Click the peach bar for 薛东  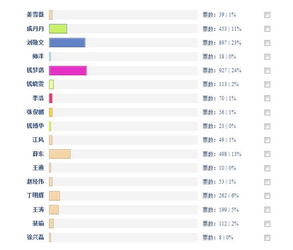pos(60,154)
